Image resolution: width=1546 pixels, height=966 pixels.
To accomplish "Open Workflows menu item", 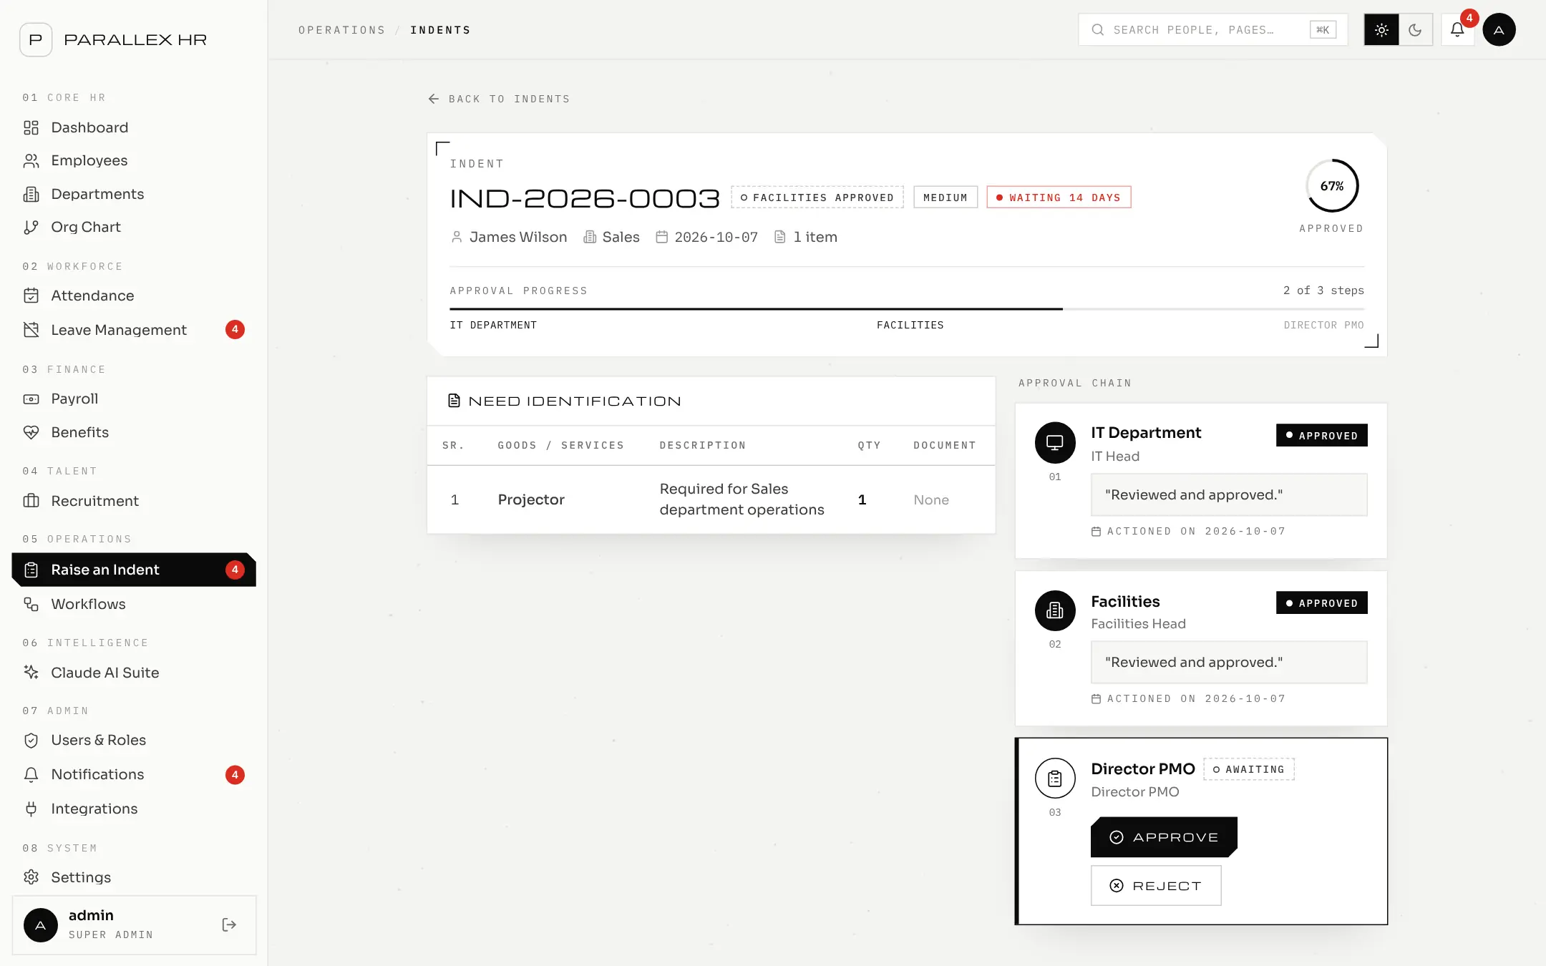I will point(134,604).
